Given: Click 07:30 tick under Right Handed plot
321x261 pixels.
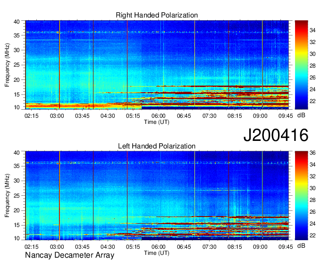Looking at the screenshot, I should 209,116.
